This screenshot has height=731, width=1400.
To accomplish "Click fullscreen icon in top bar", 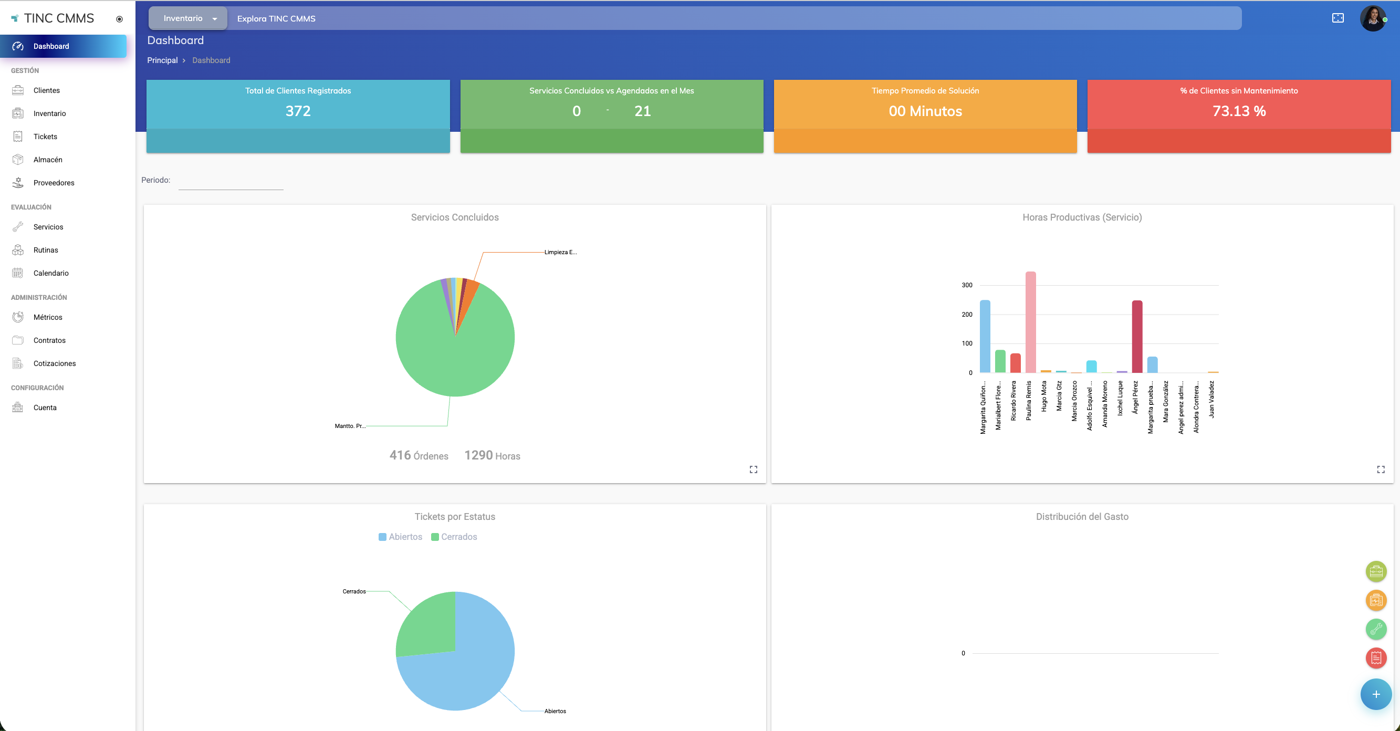I will (x=1338, y=18).
